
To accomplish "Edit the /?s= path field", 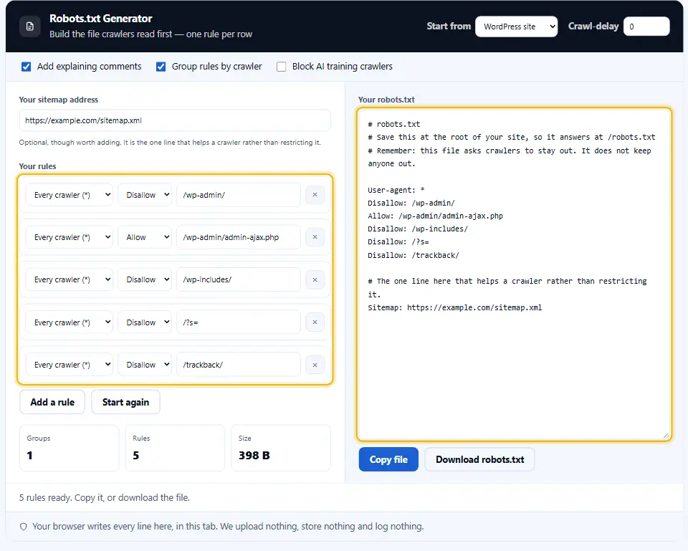I will pos(238,322).
